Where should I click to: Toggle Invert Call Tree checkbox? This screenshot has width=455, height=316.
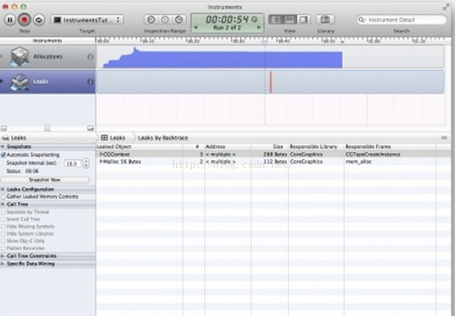click(3, 220)
